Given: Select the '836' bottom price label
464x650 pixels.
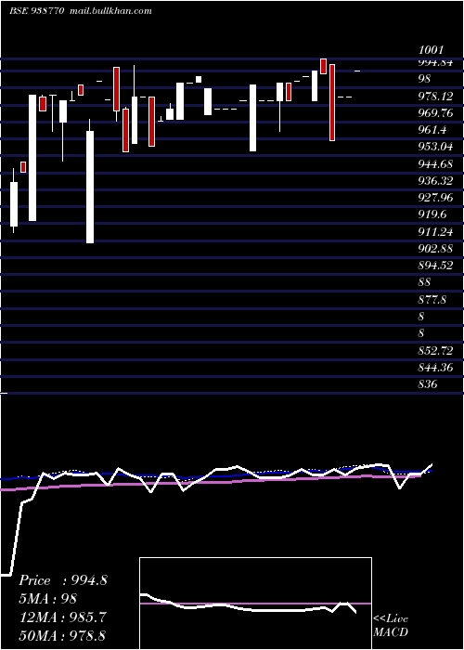Looking at the screenshot, I should coord(428,384).
